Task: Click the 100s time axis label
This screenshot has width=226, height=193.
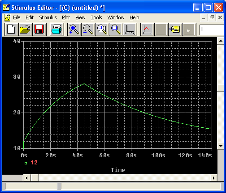Action: (x=158, y=155)
